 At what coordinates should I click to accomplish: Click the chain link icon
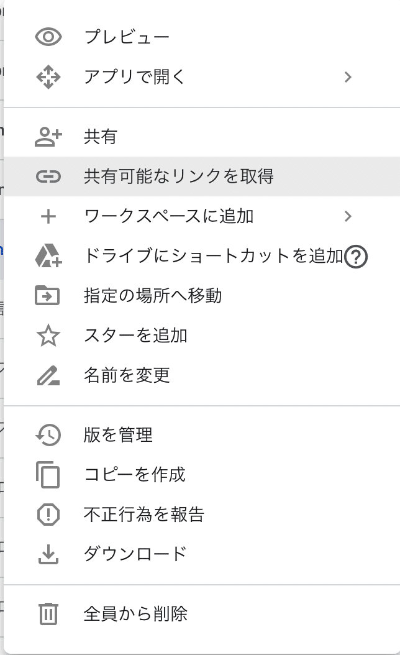[48, 176]
